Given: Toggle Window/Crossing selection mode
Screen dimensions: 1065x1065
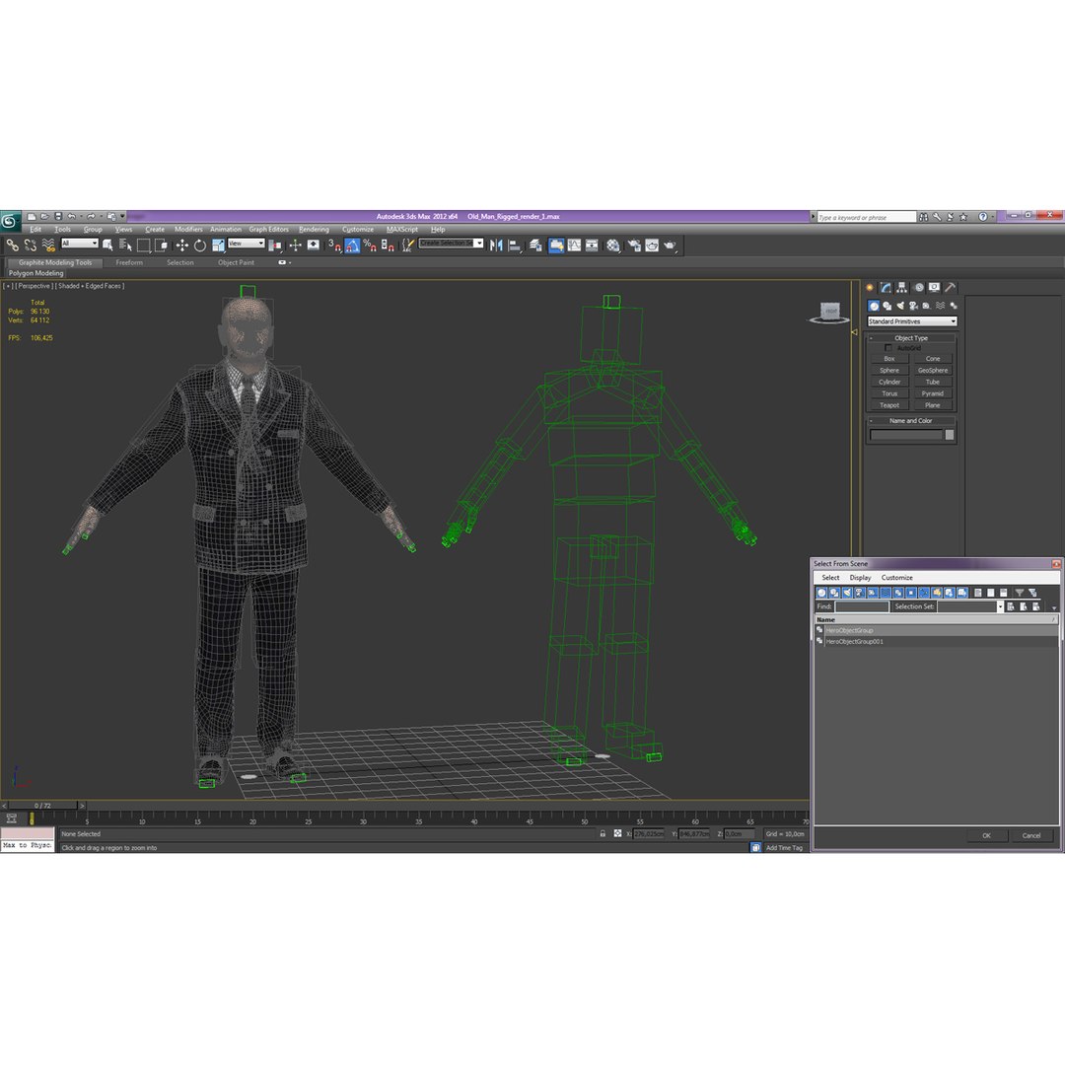Looking at the screenshot, I should 161,246.
